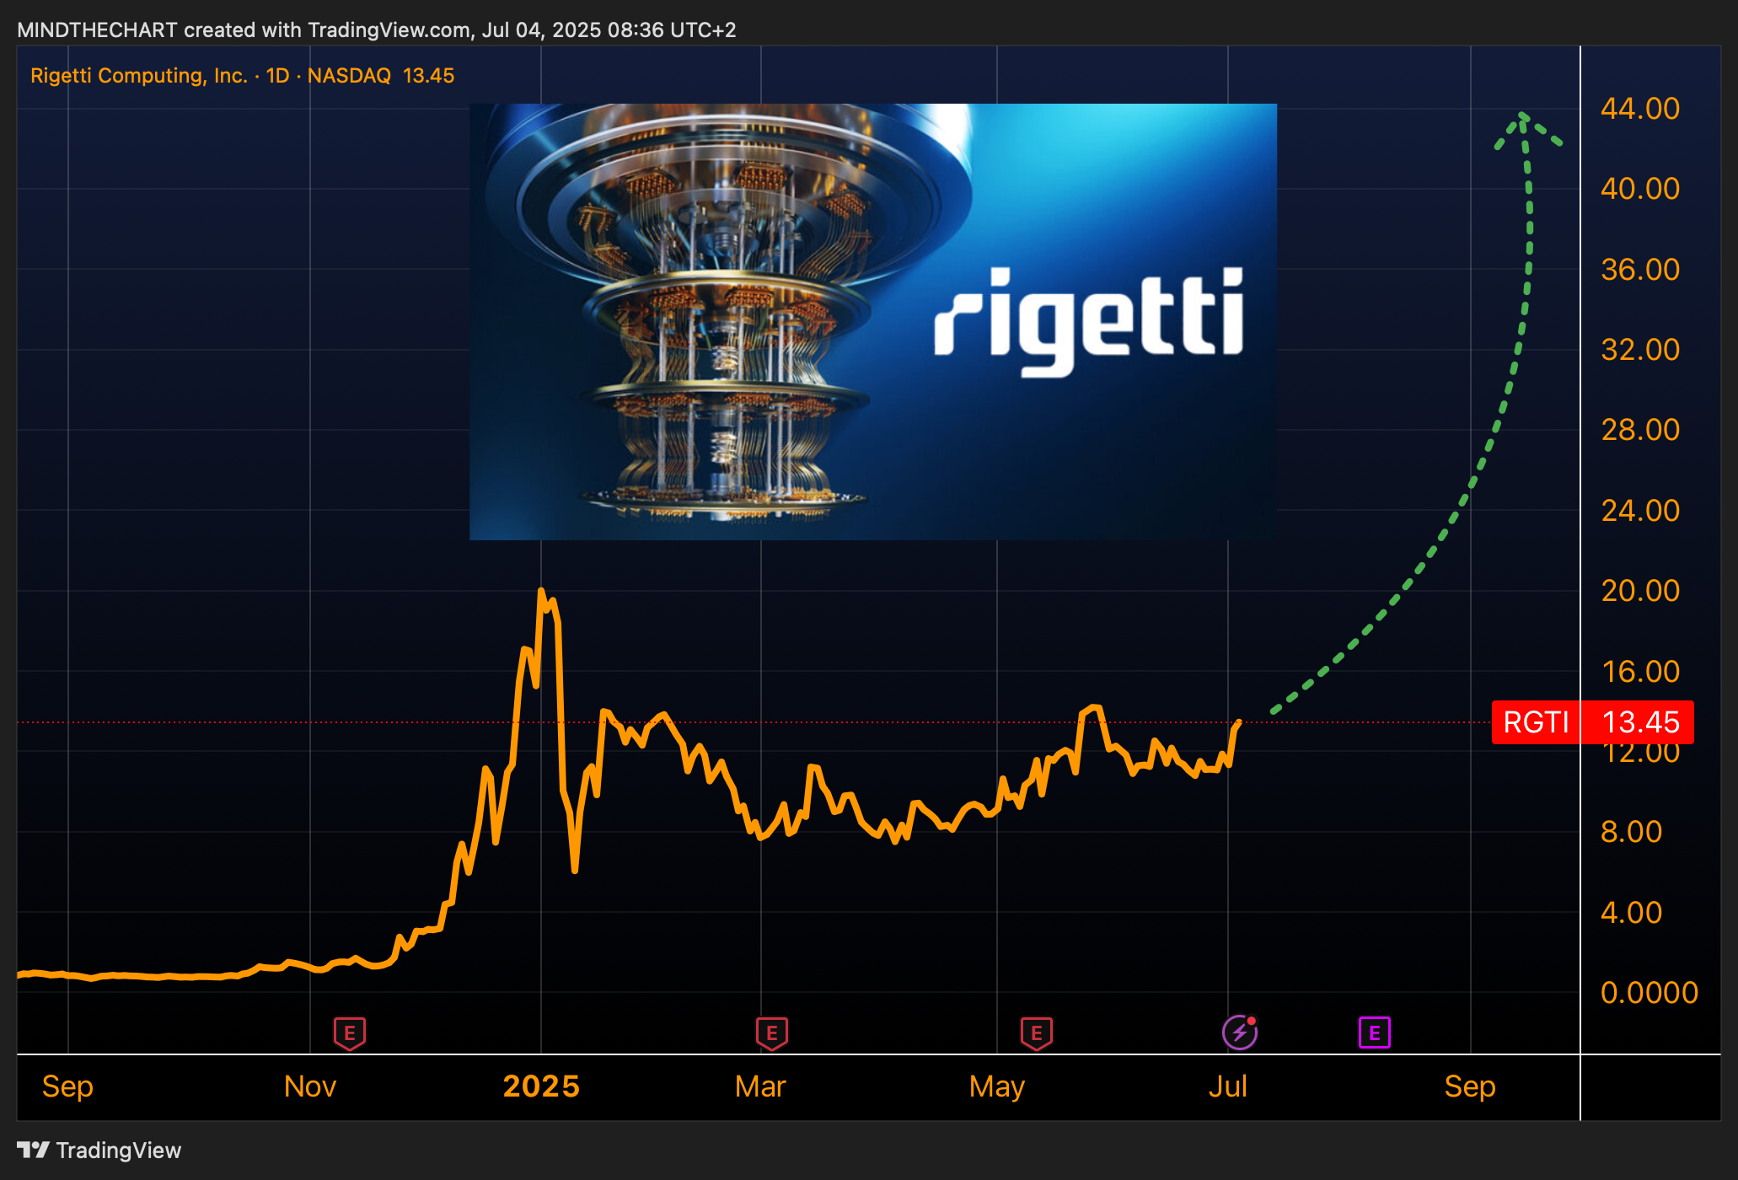Click the 16.00 price axis label
Screen dimensions: 1738x1180
1640,672
